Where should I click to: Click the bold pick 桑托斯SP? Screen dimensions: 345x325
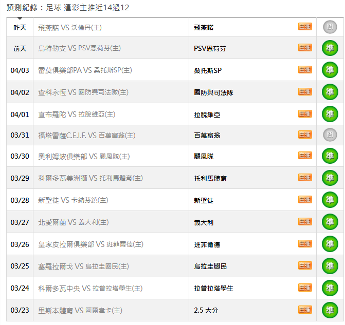click(208, 70)
